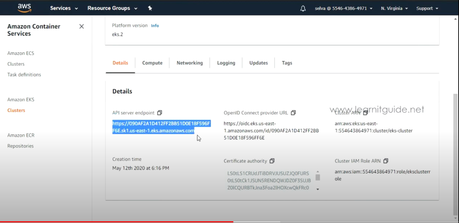This screenshot has height=223, width=459.
Task: Copy the Cluster IAM Role ARN
Action: pyautogui.click(x=386, y=161)
